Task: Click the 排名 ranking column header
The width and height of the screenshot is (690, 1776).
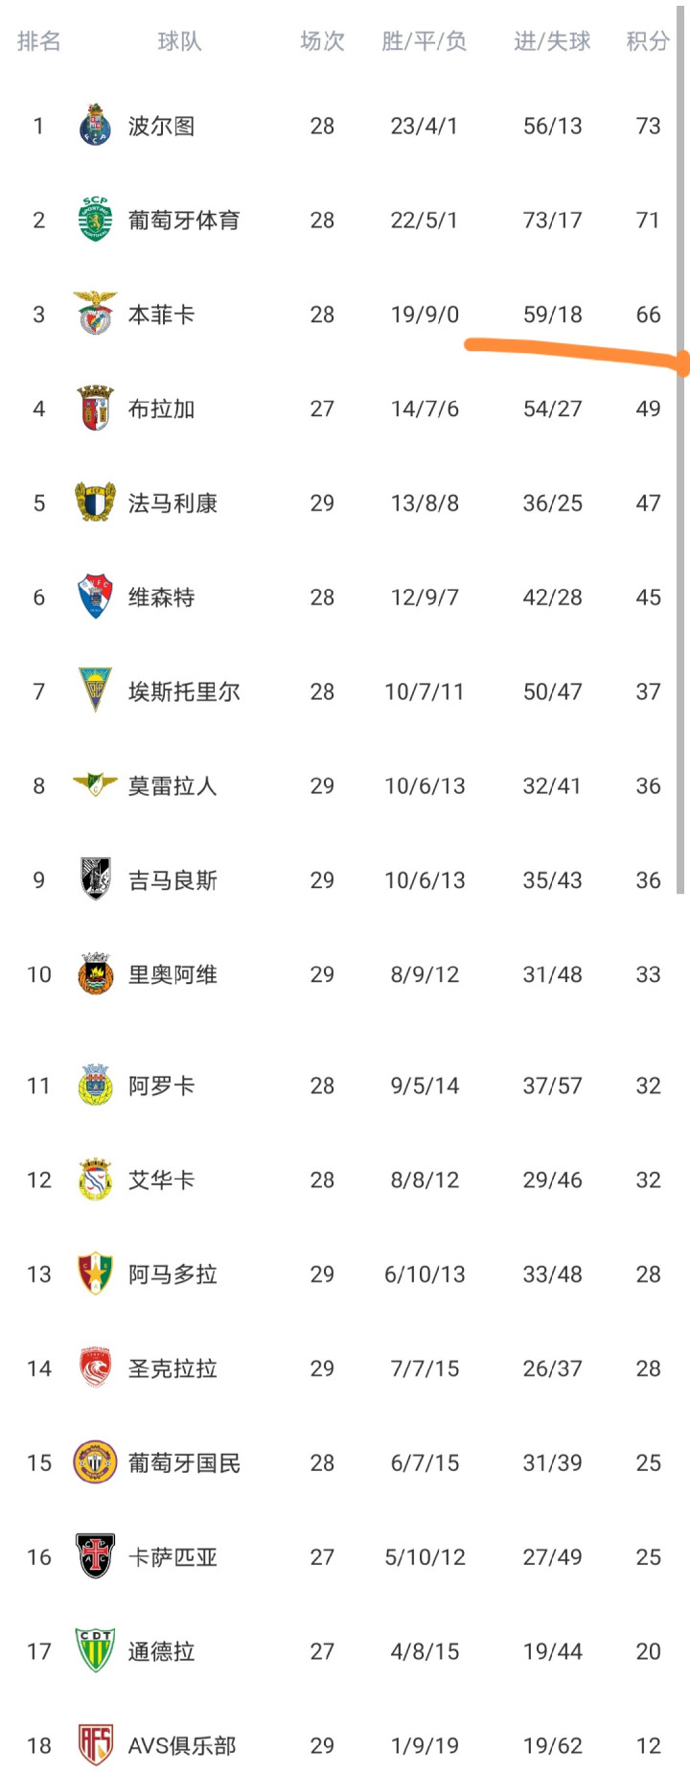Action: [x=39, y=41]
